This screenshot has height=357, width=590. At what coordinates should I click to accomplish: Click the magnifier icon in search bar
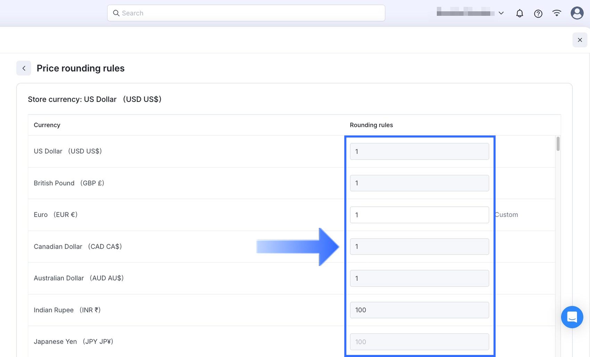(116, 13)
